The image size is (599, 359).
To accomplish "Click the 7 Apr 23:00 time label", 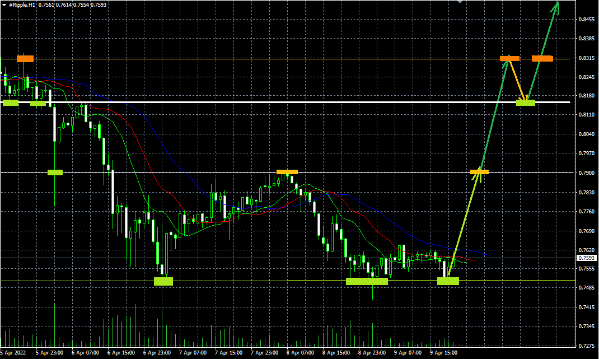I will [x=264, y=352].
